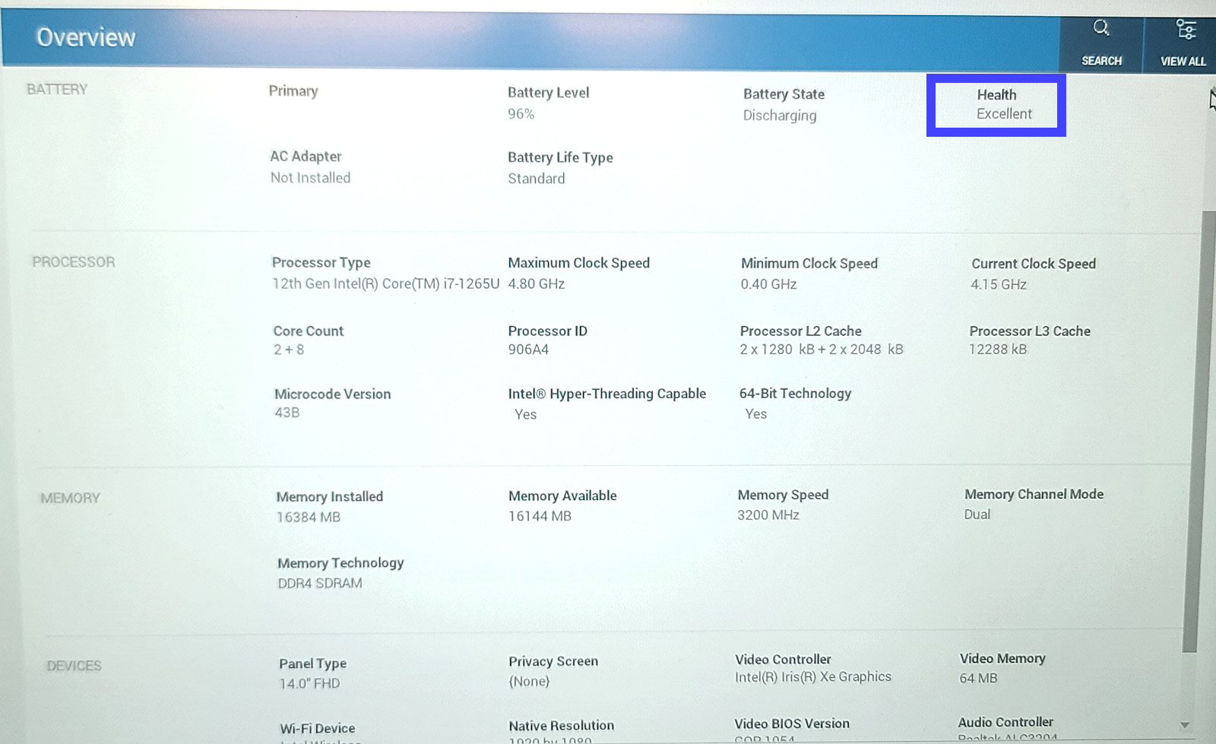Click the VIEW ALL label
The height and width of the screenshot is (744, 1216).
pos(1183,62)
